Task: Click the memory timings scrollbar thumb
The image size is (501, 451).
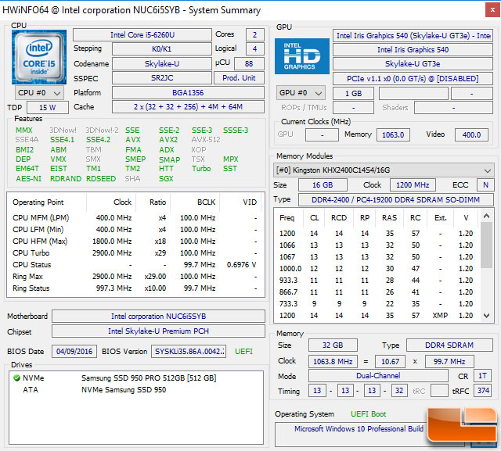Action: [x=486, y=245]
